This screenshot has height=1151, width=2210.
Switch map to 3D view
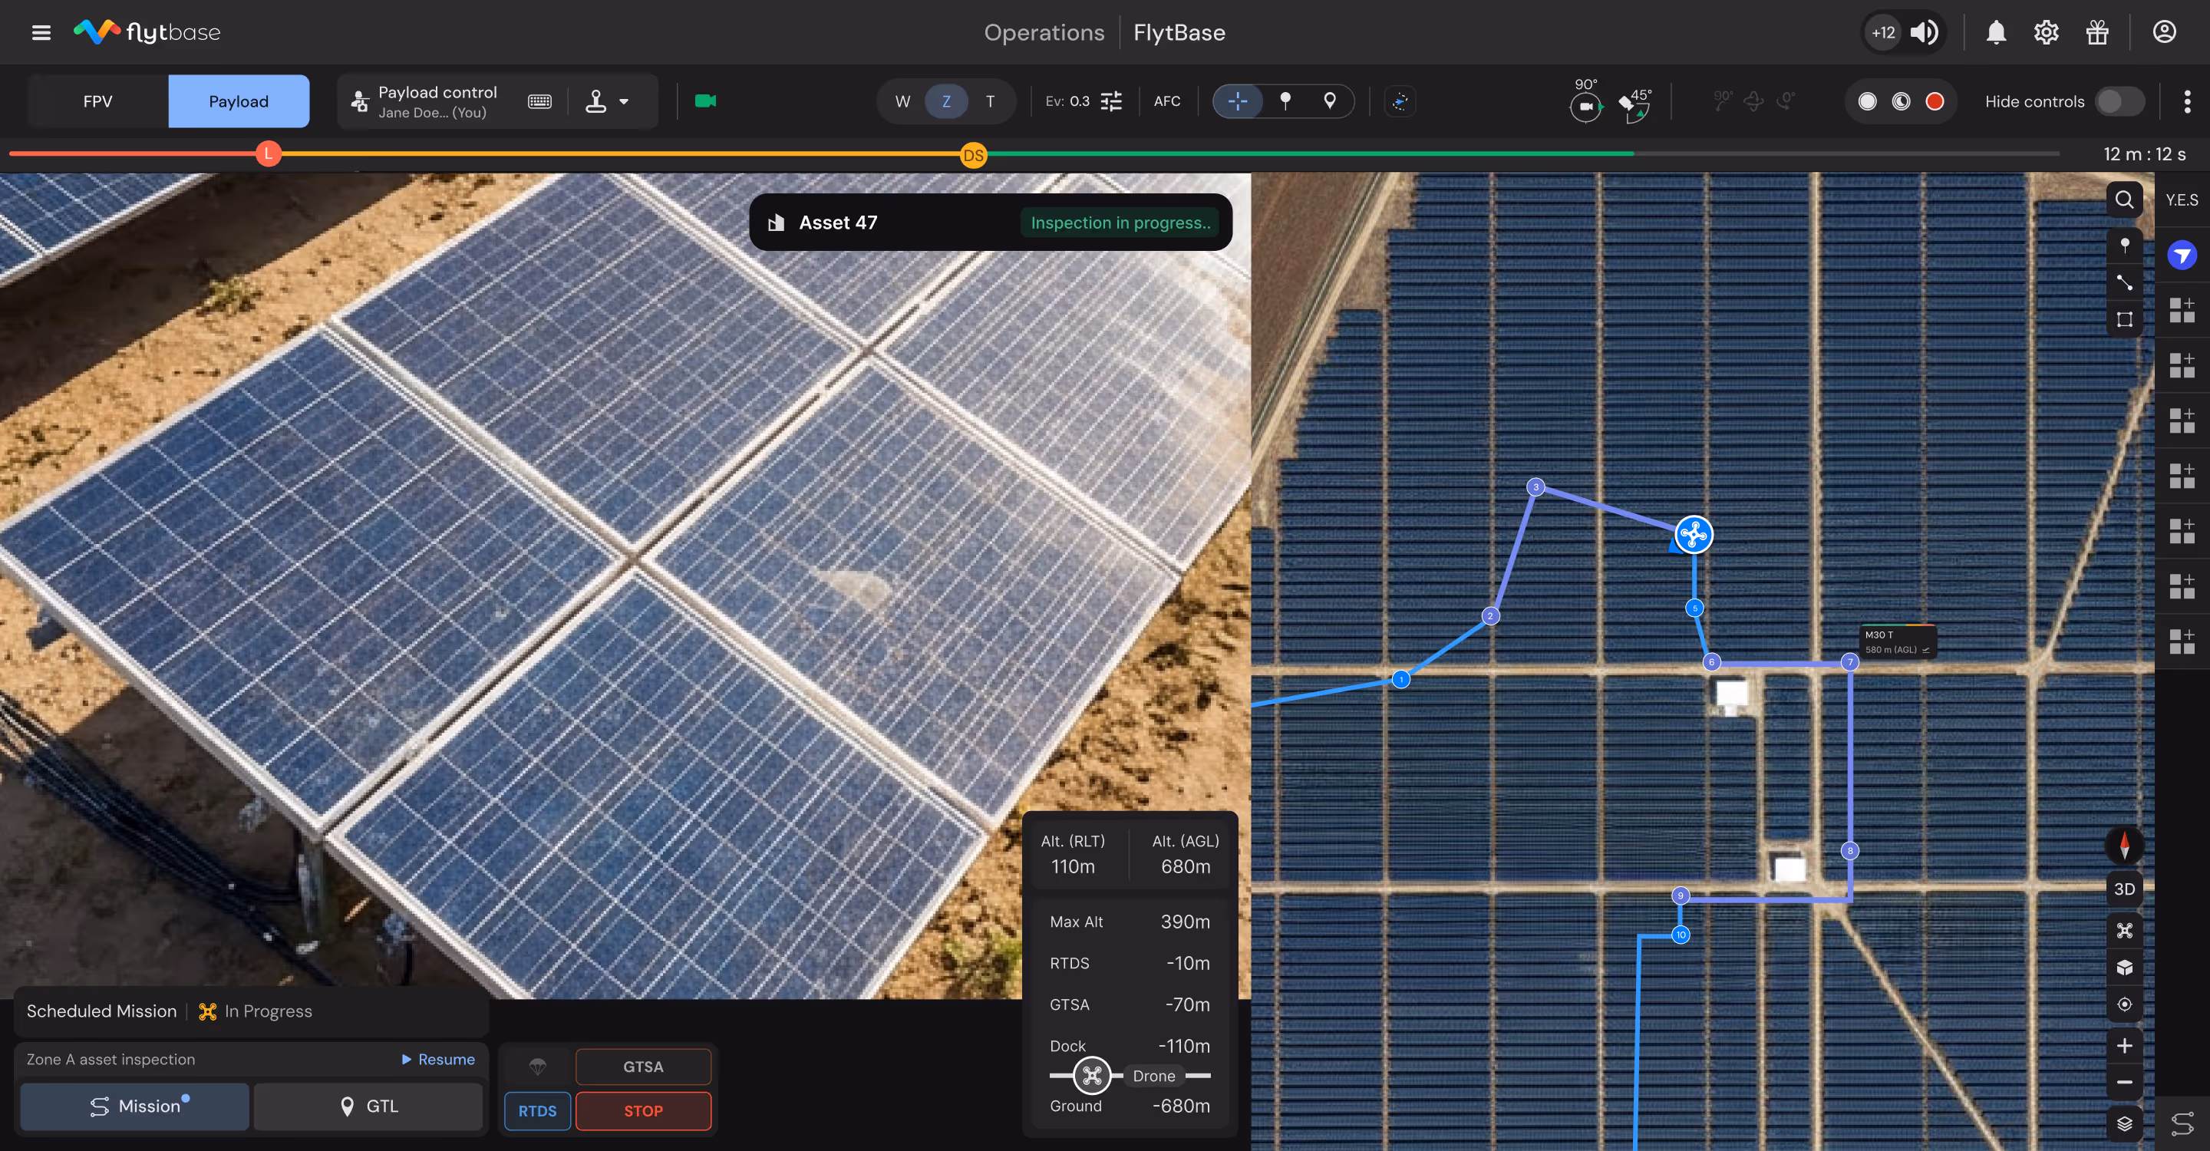[x=2123, y=889]
